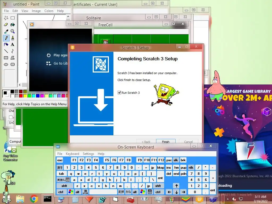272x204 pixels.
Task: Open the Colors menu in Paint
Action: click(x=49, y=11)
